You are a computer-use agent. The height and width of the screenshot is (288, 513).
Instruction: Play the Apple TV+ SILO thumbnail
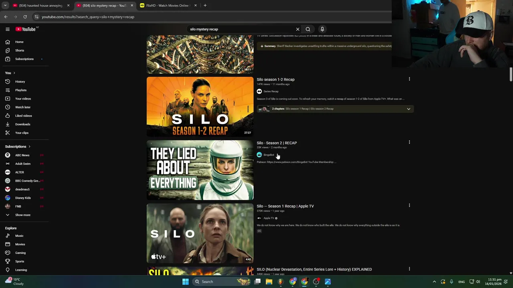(200, 233)
